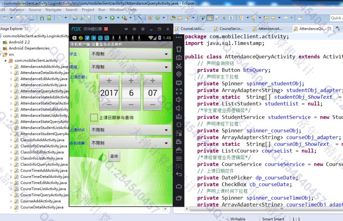The height and width of the screenshot is (221, 343).
Task: Click the Next Annotation down-arrow icon
Action: [x=241, y=18]
